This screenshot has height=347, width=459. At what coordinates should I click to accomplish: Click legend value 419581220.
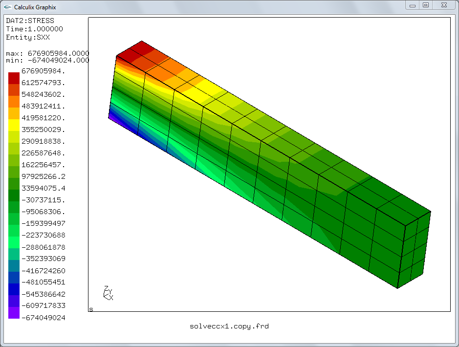click(44, 118)
